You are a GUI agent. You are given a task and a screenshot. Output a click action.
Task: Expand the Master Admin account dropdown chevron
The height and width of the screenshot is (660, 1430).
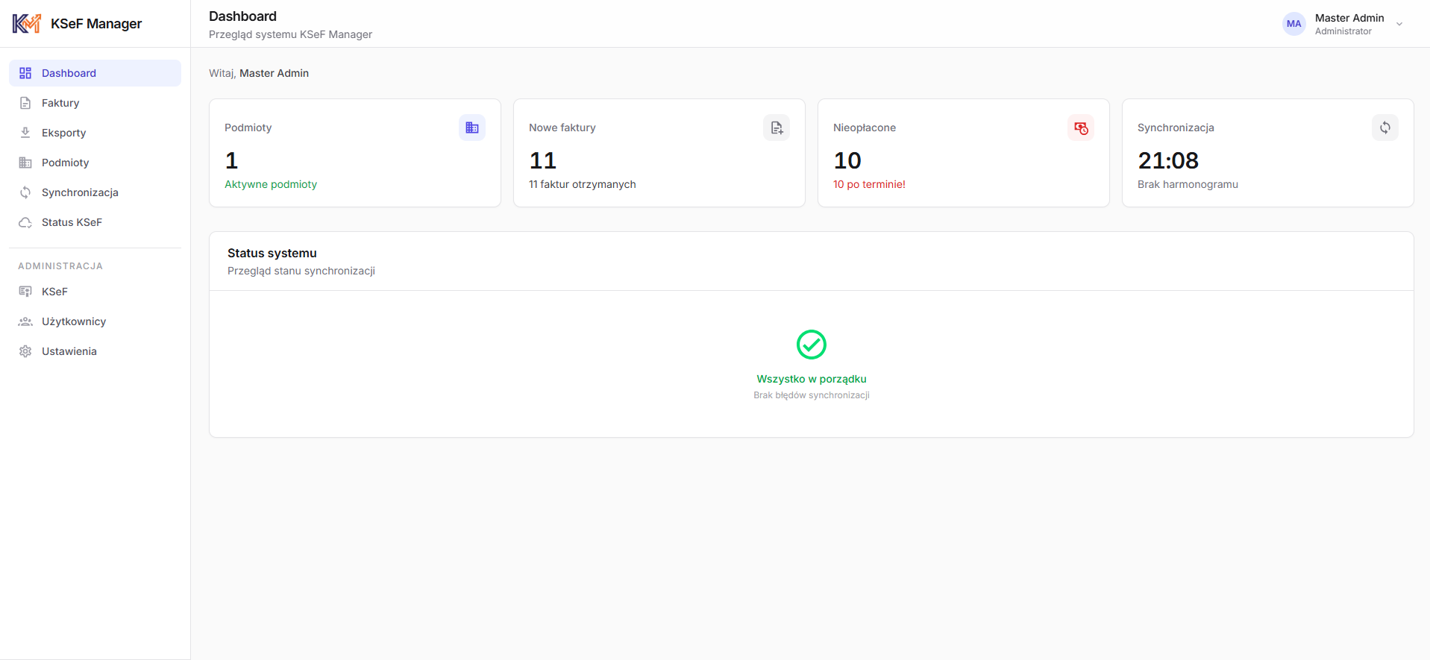1399,24
